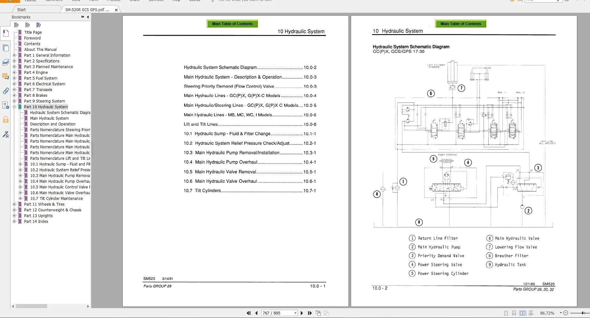This screenshot has height=318, width=590.
Task: Select Parts Nomenclature Lift and Tilt bookmark
Action: click(x=60, y=159)
